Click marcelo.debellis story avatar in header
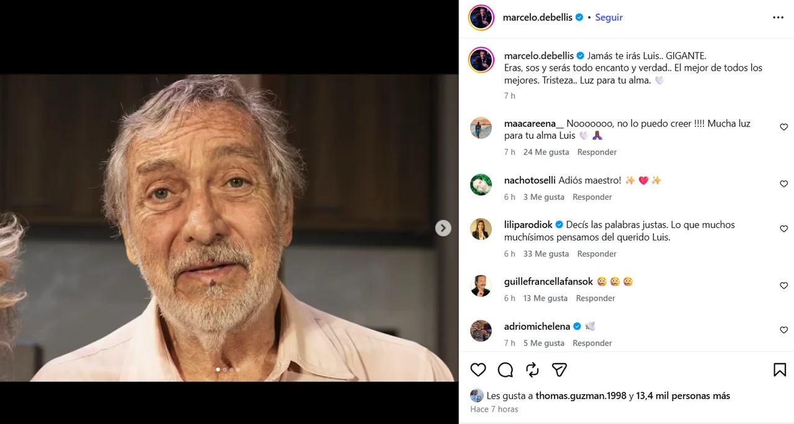Image resolution: width=794 pixels, height=424 pixels. (481, 17)
